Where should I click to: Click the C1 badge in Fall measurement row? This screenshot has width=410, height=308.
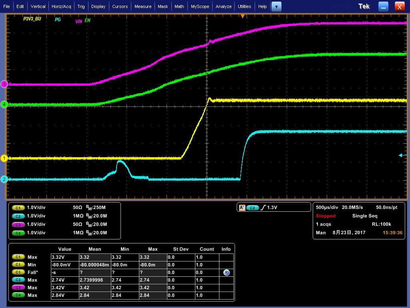[x=18, y=272]
